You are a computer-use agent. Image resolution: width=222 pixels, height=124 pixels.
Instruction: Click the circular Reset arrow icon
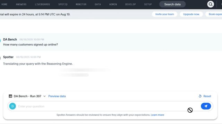tap(200, 96)
